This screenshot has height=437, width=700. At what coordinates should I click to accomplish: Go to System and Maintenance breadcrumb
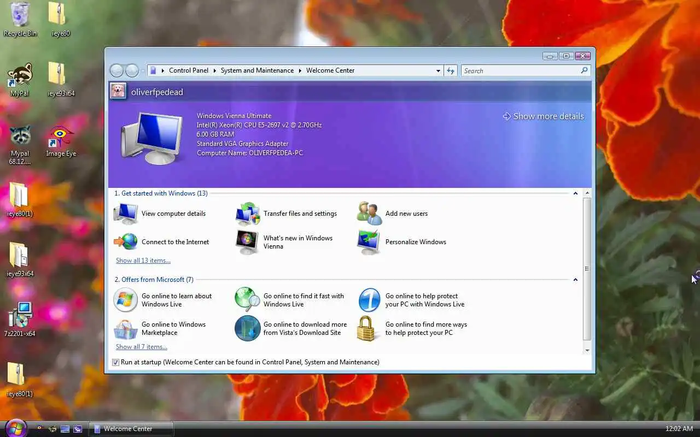pos(257,70)
